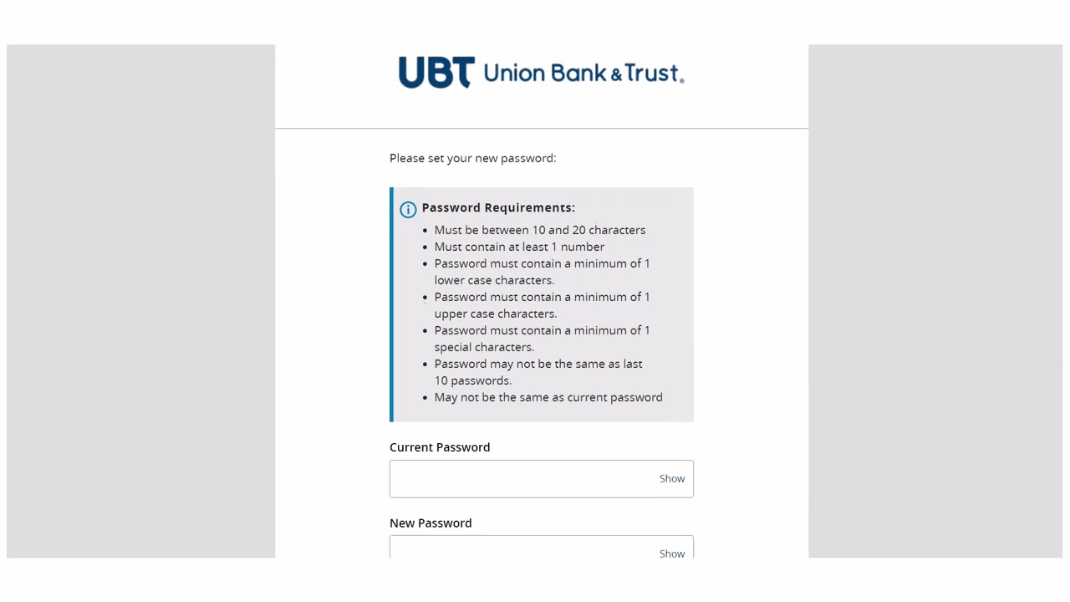
Task: Click the 'at least 1 number' requirement
Action: click(x=519, y=247)
